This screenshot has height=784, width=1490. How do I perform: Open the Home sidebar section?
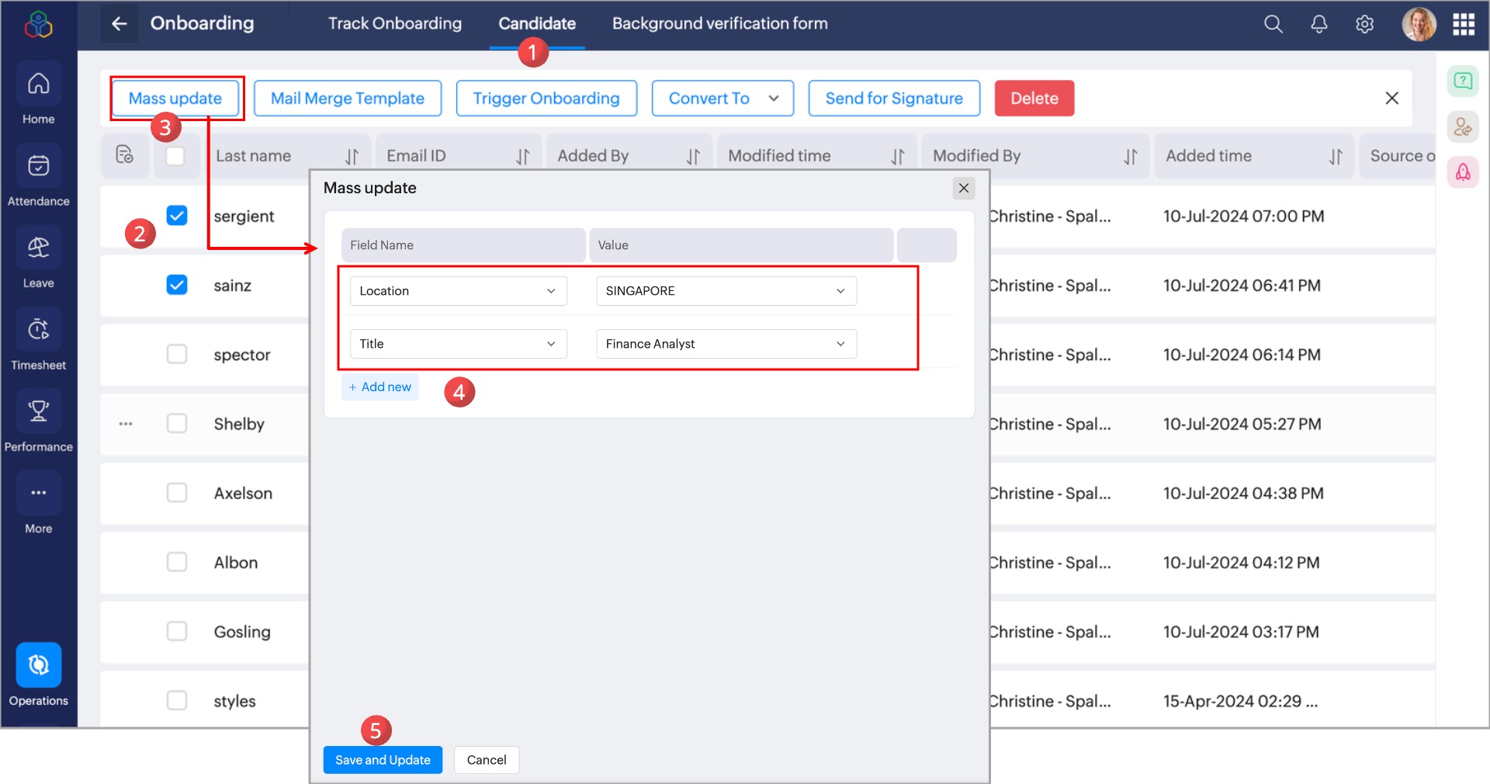[38, 95]
